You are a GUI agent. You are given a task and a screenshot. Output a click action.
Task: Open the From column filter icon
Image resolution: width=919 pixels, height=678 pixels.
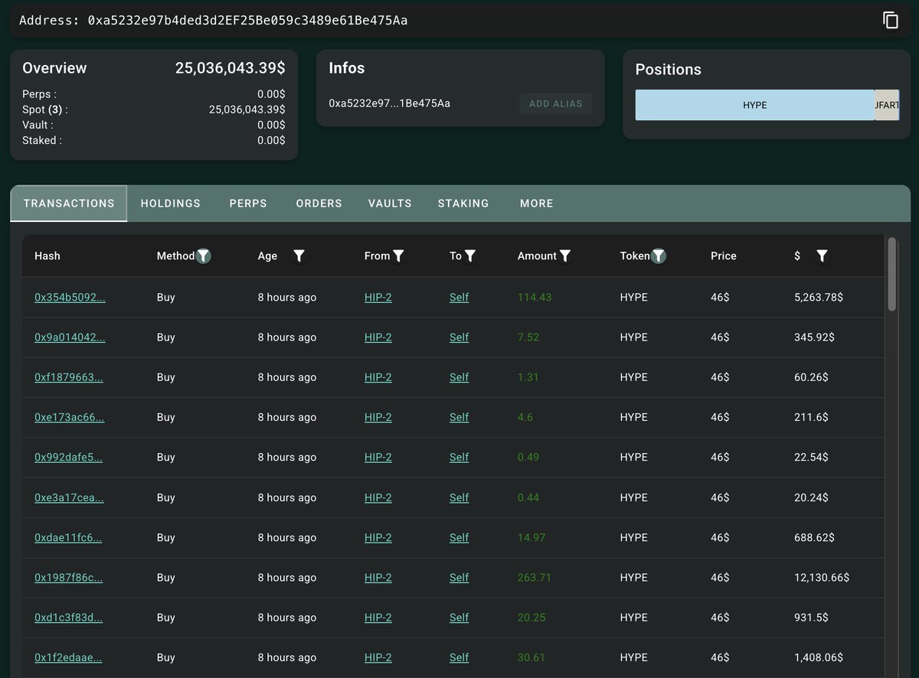pos(398,256)
